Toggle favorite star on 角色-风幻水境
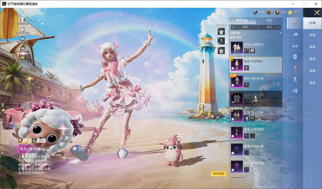 (x=233, y=85)
